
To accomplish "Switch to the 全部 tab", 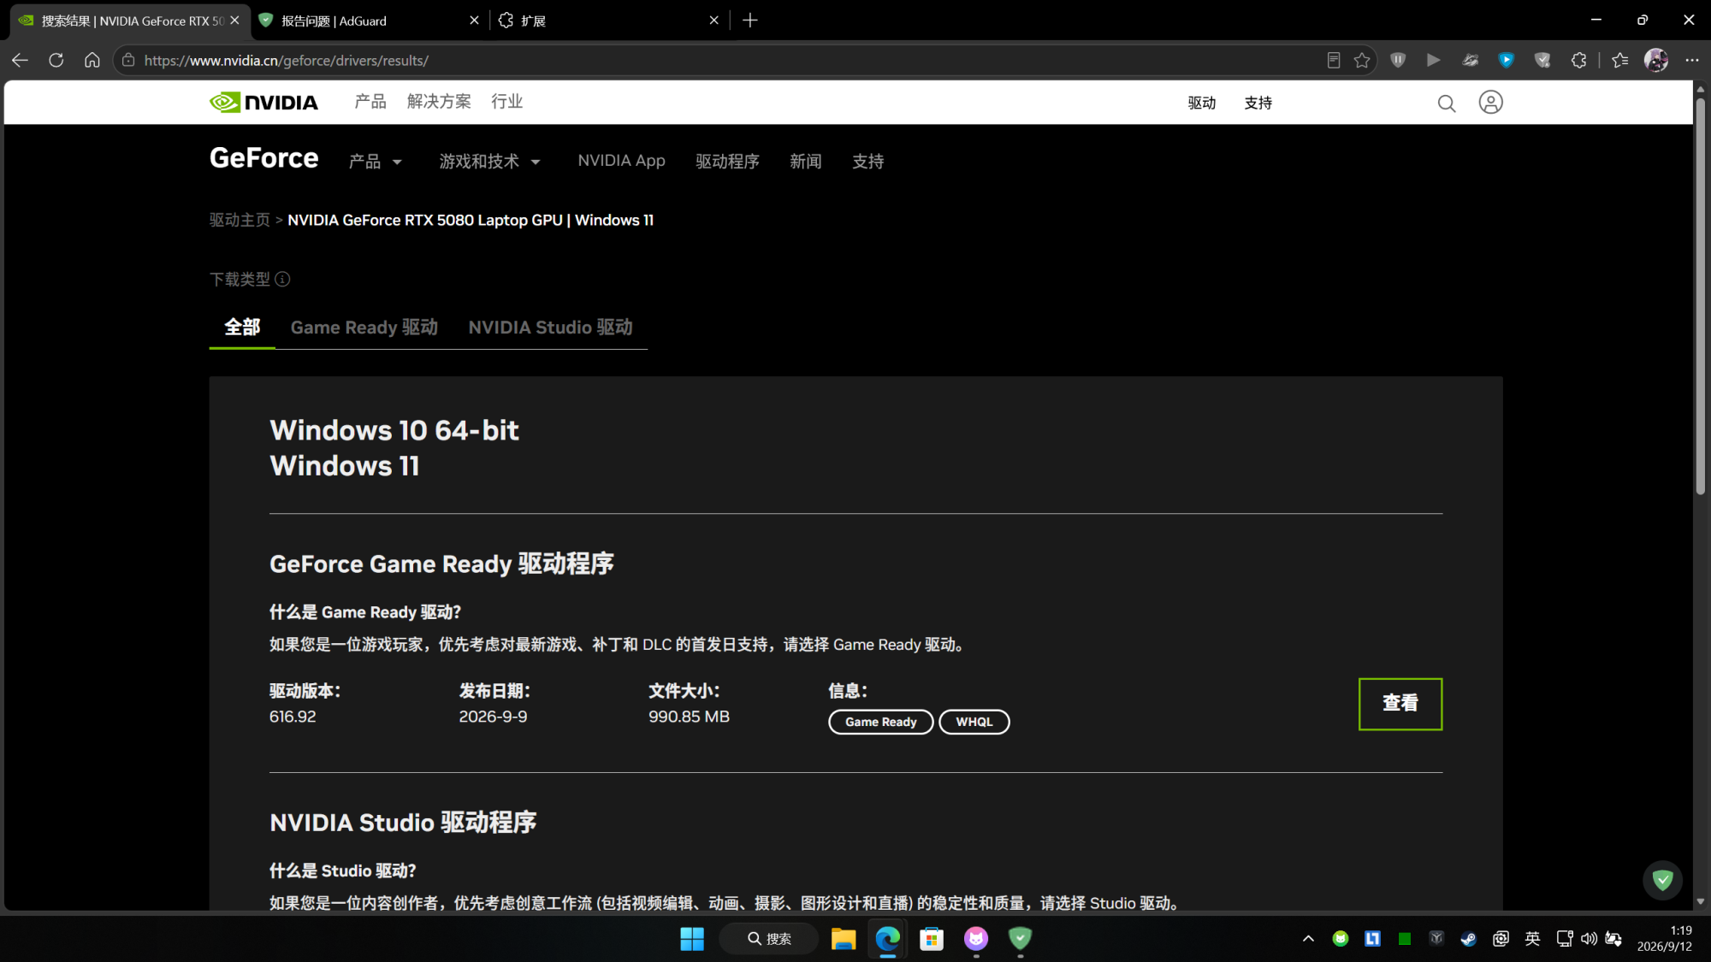I will (242, 328).
